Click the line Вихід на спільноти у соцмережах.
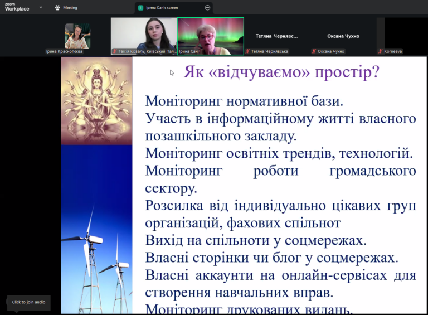 [255, 240]
